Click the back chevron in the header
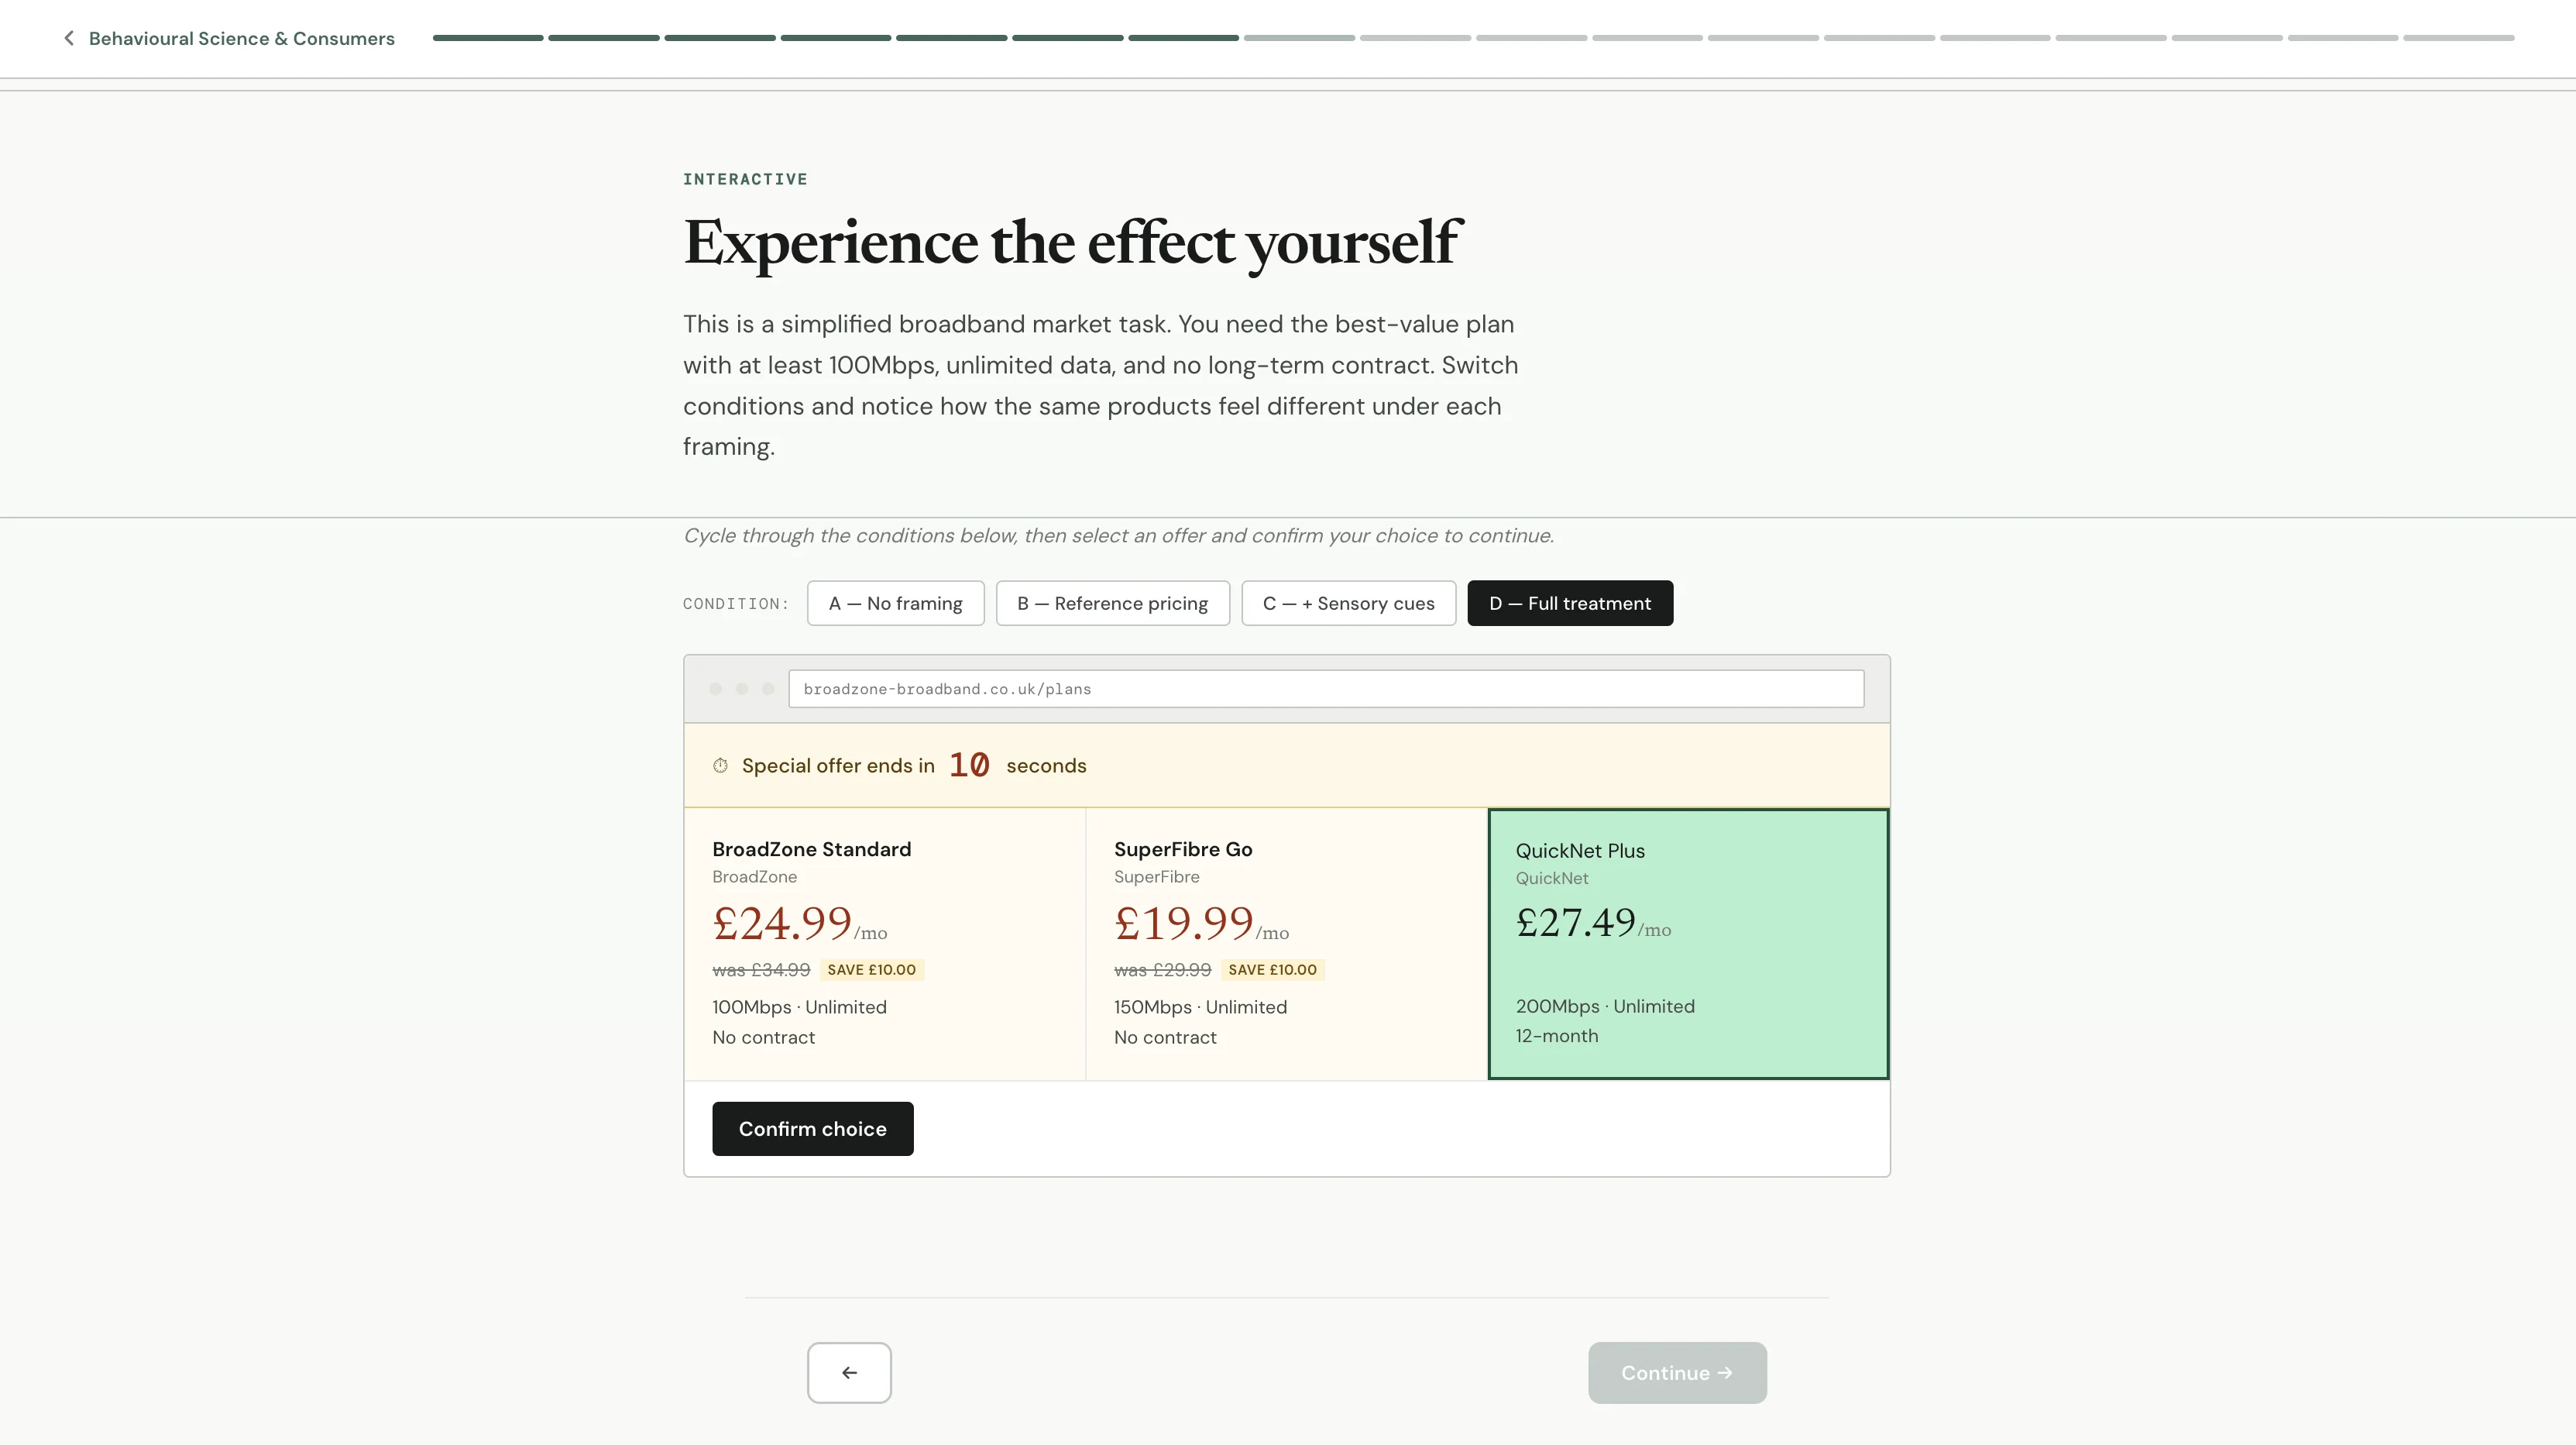This screenshot has height=1445, width=2576. (68, 38)
